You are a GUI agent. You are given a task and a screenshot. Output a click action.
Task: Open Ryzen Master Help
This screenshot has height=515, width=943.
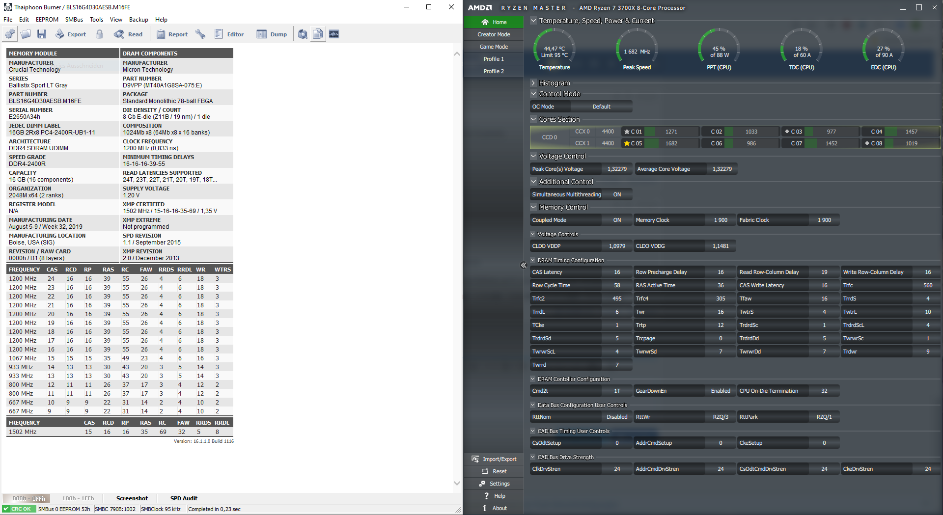(x=494, y=496)
